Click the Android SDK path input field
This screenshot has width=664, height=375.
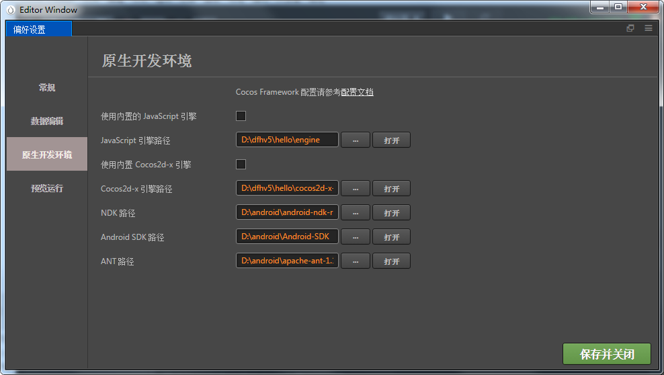[x=287, y=236]
